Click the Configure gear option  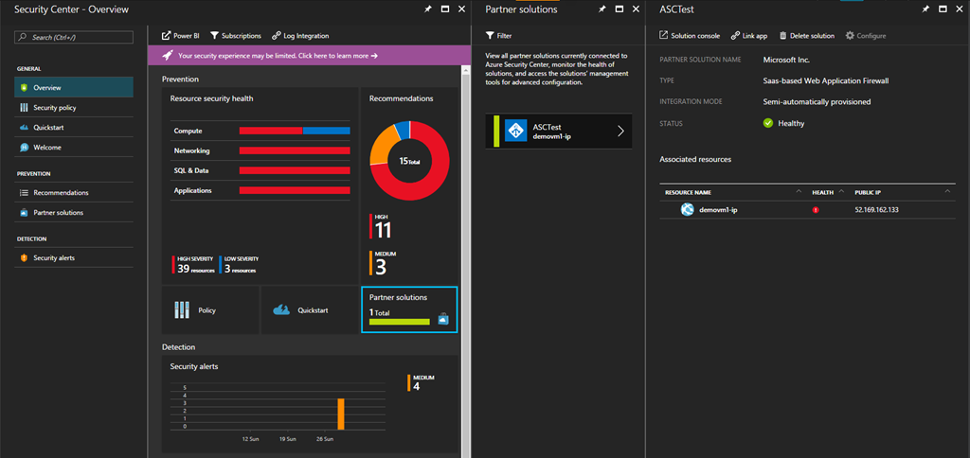tap(866, 36)
